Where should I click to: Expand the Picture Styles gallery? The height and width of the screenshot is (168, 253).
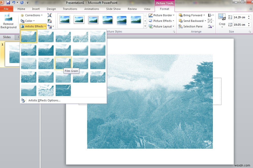click(x=145, y=26)
